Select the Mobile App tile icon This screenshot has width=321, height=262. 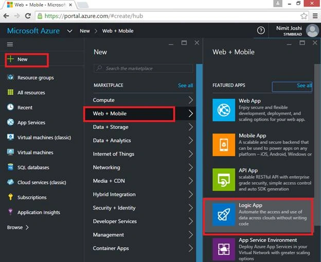(x=224, y=145)
